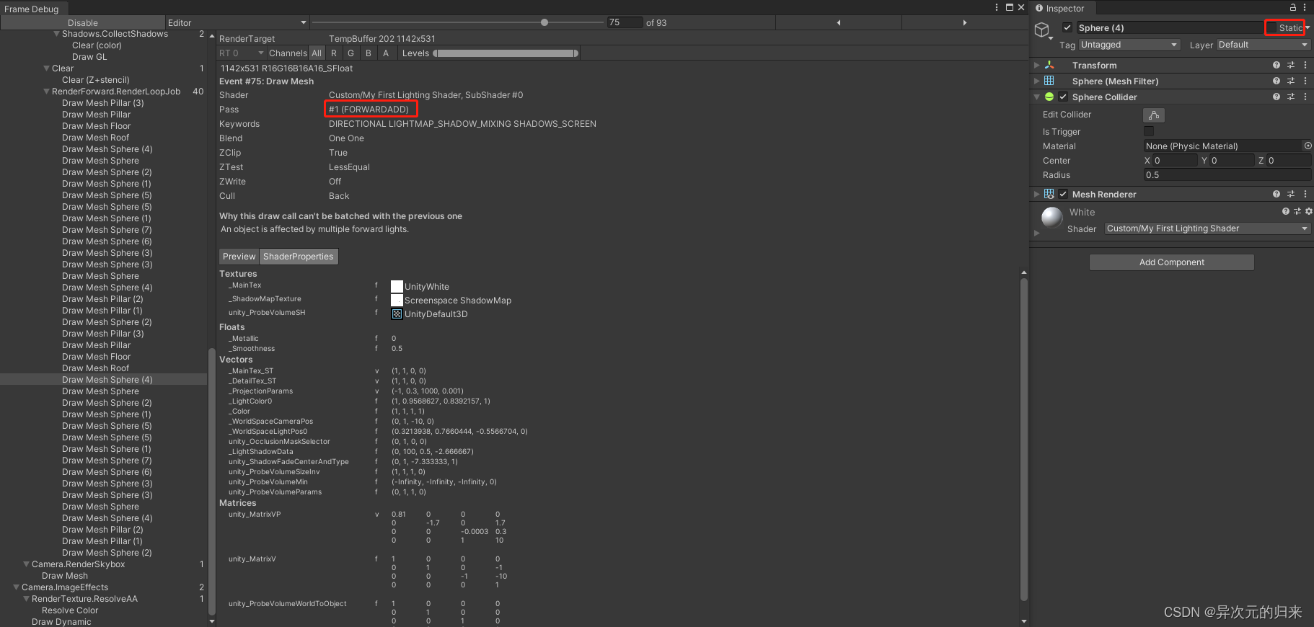Open Sphere (Mesh Filter) help icon

(1276, 81)
